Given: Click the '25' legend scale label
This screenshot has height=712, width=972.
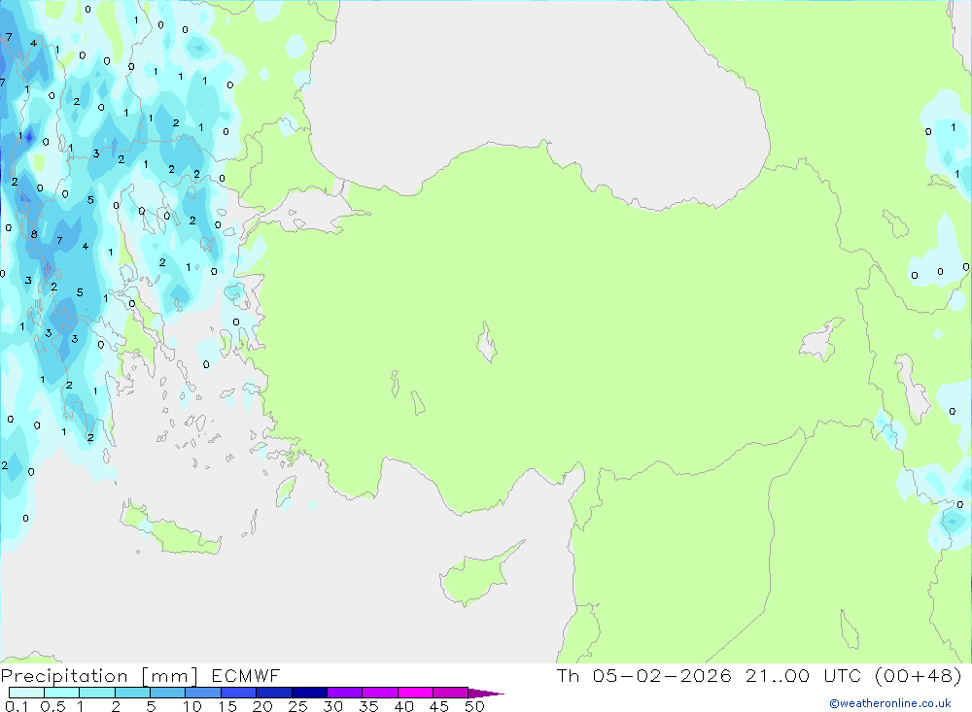Looking at the screenshot, I should (x=297, y=706).
